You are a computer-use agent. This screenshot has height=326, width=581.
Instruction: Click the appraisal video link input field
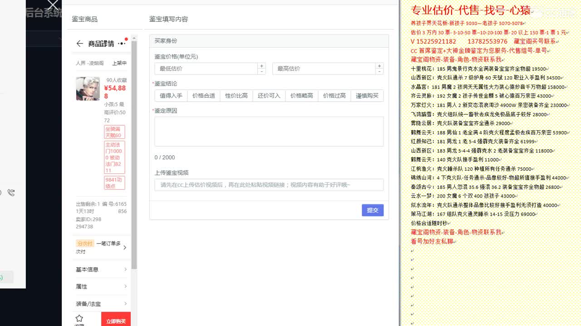click(x=269, y=185)
